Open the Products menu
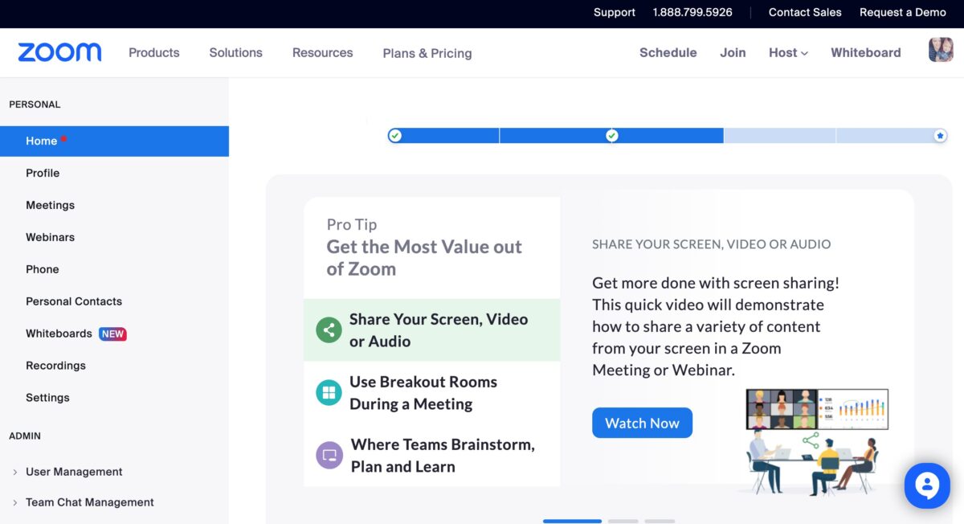The width and height of the screenshot is (964, 524). (154, 53)
